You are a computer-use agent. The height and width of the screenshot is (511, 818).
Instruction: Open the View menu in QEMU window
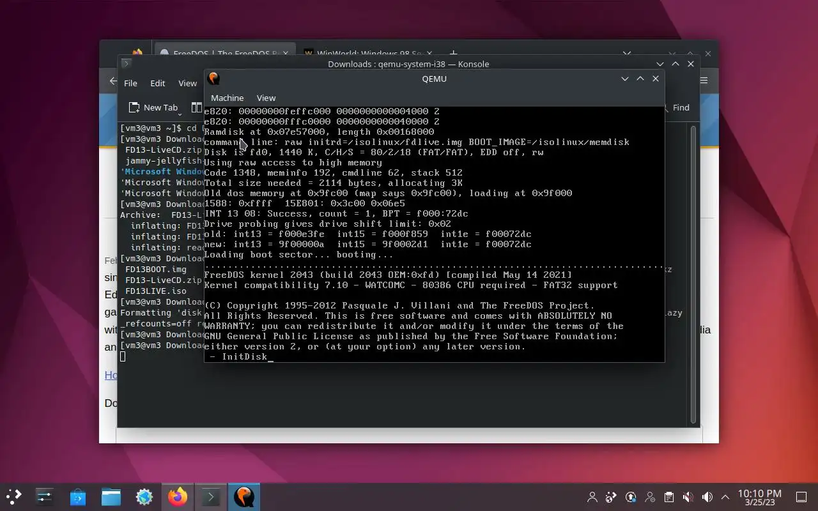(266, 98)
